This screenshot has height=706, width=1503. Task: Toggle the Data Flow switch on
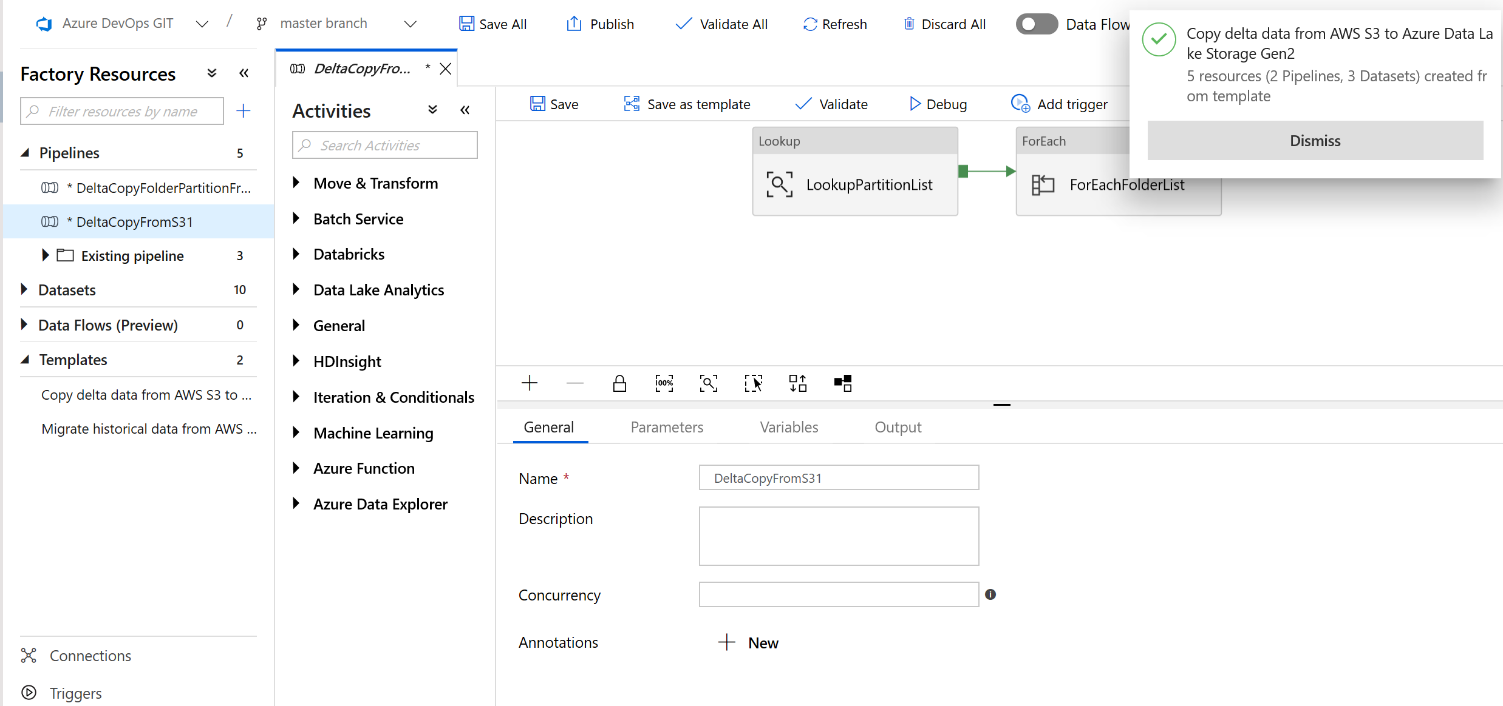point(1034,24)
